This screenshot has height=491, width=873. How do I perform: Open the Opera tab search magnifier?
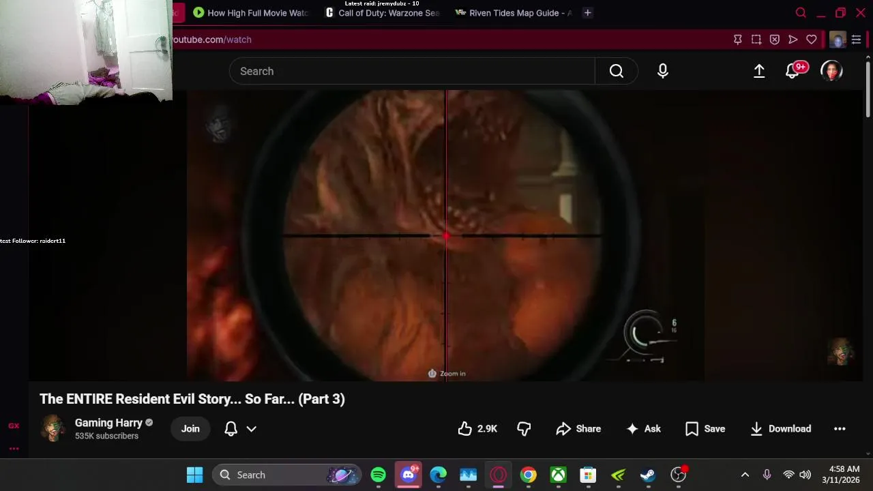click(801, 13)
